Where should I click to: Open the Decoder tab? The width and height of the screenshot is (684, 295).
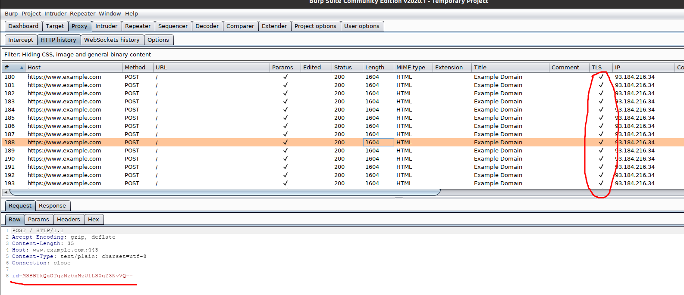tap(207, 26)
